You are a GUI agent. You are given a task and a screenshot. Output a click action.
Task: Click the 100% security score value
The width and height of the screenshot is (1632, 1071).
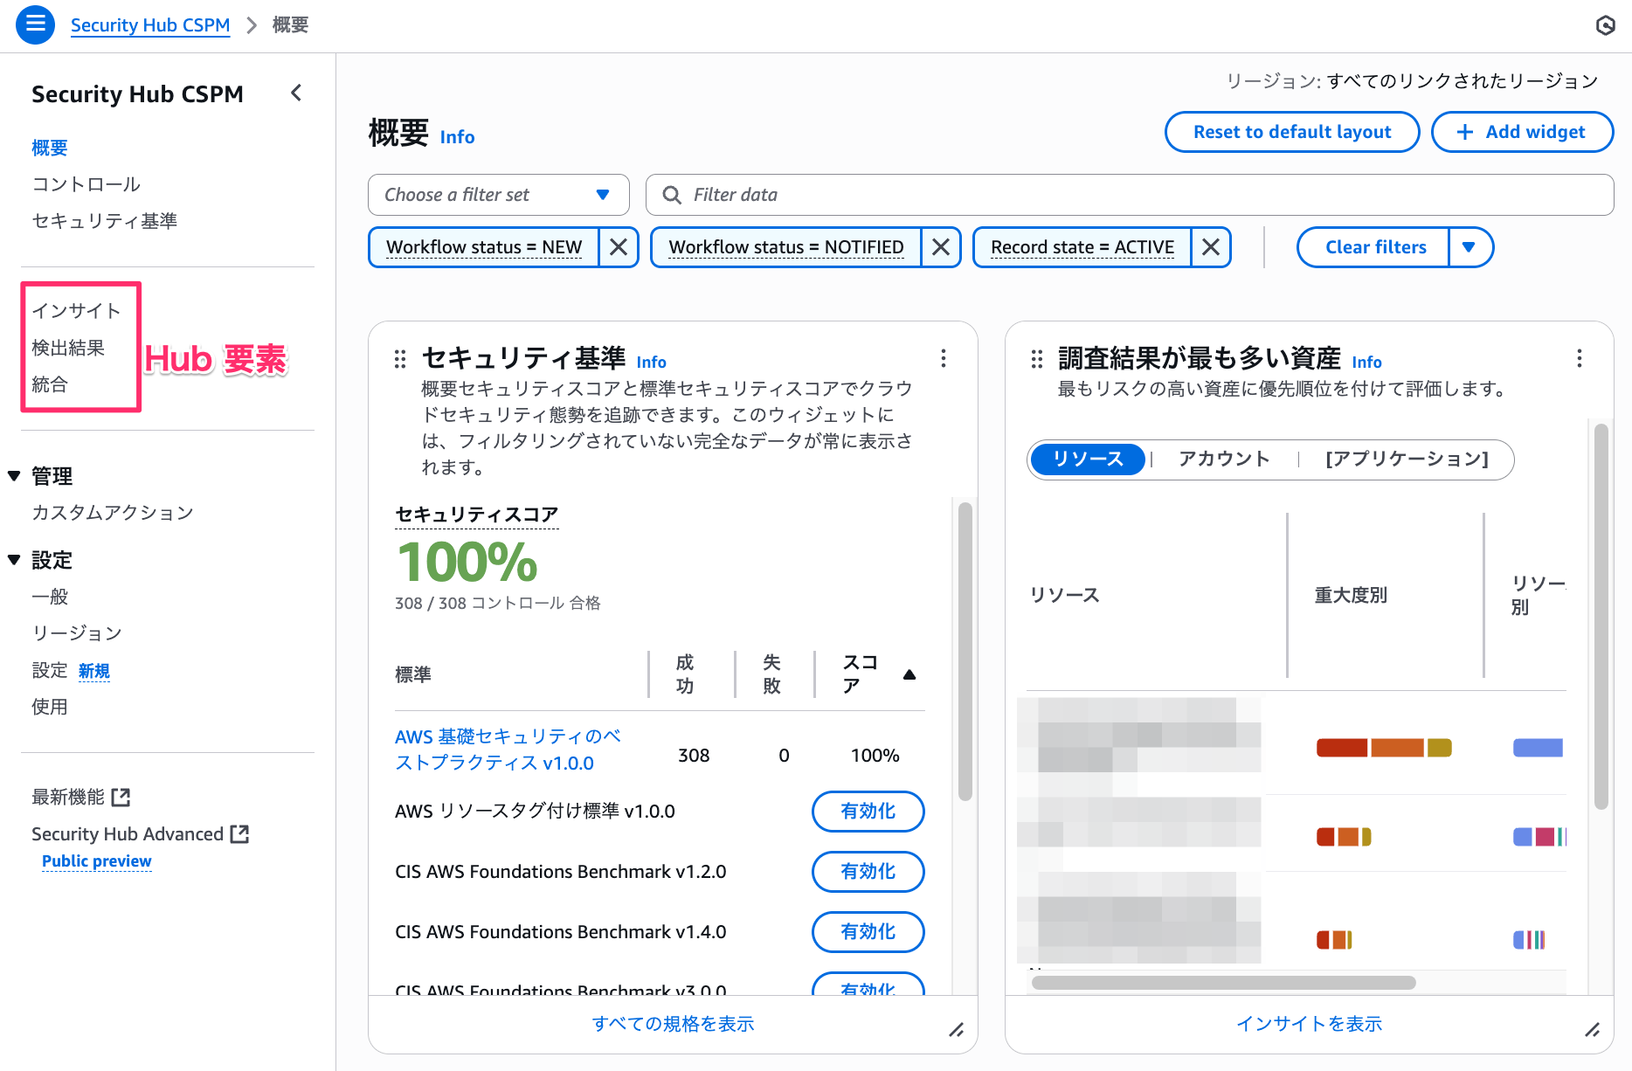tap(467, 562)
